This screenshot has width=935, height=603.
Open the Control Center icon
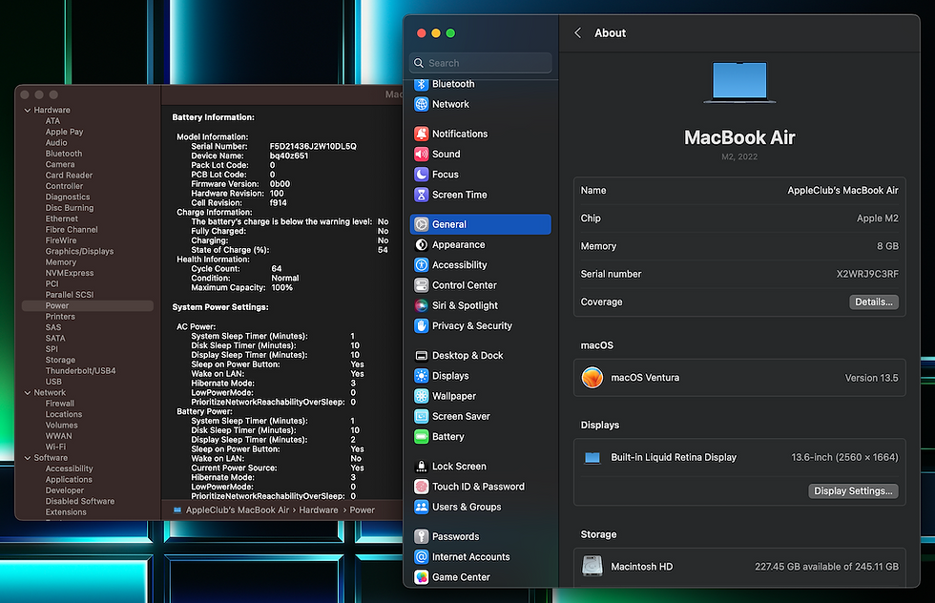(422, 285)
